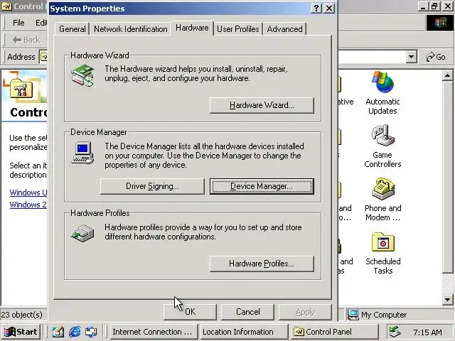
Task: Launch Internet Explorer from Quick Launch
Action: [x=75, y=332]
